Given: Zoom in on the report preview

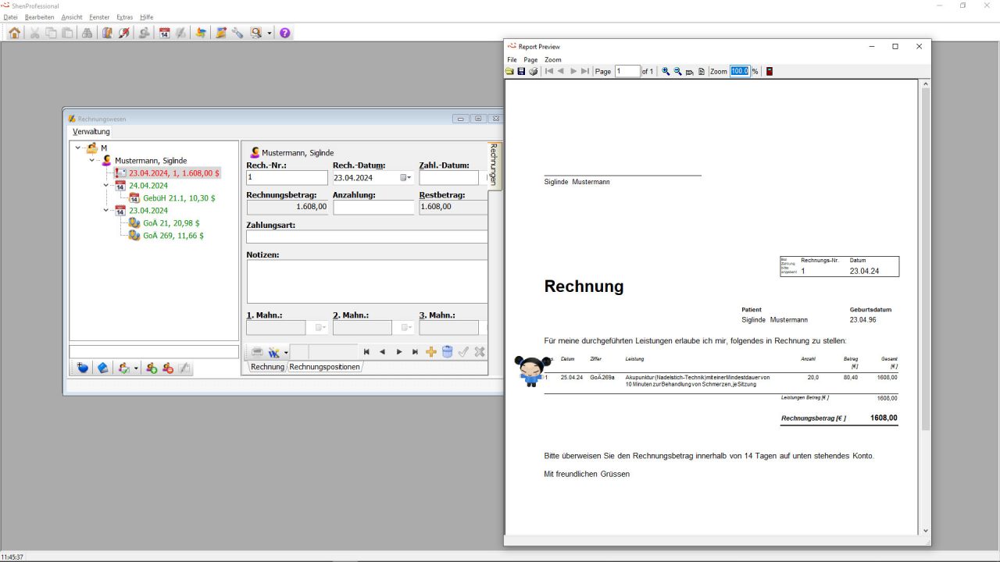Looking at the screenshot, I should [666, 71].
